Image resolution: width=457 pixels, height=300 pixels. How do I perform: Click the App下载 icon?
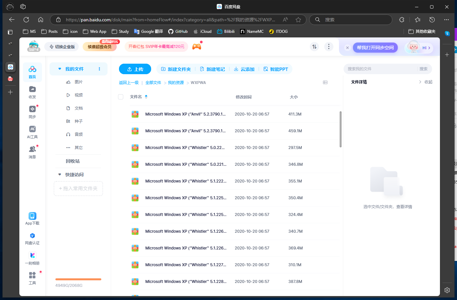coord(32,216)
